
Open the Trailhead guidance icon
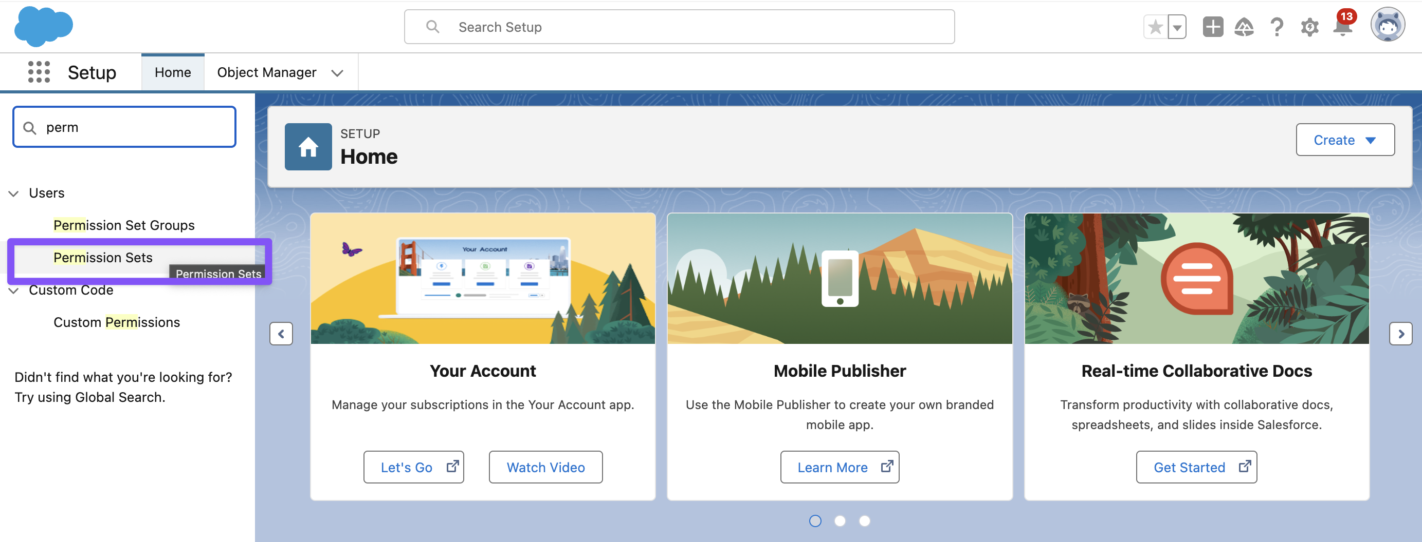[x=1244, y=27]
